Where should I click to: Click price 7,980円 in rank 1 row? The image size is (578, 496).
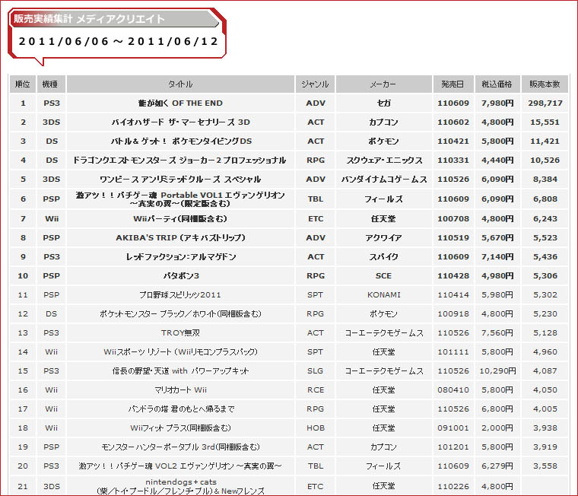[x=497, y=103]
